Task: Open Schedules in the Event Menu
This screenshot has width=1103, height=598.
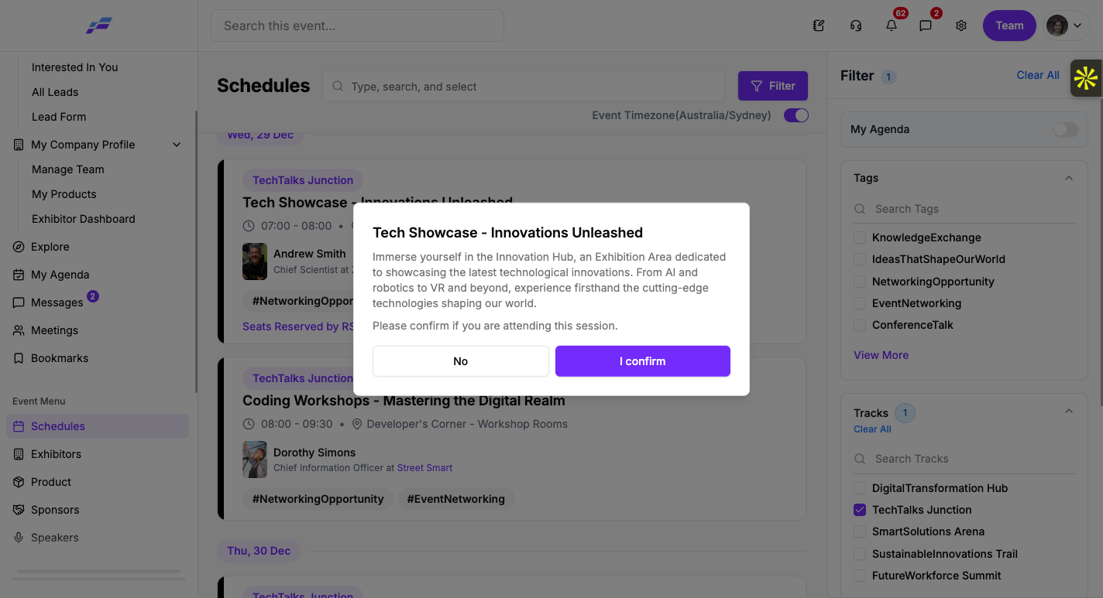Action: pos(98,426)
